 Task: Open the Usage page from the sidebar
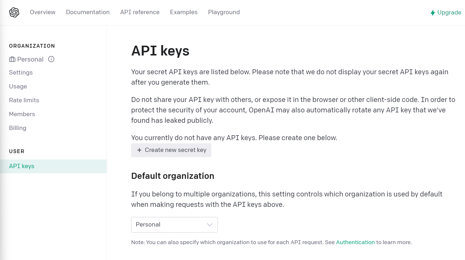pos(18,86)
